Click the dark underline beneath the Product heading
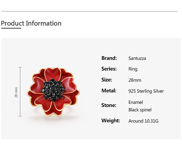 [11, 28]
